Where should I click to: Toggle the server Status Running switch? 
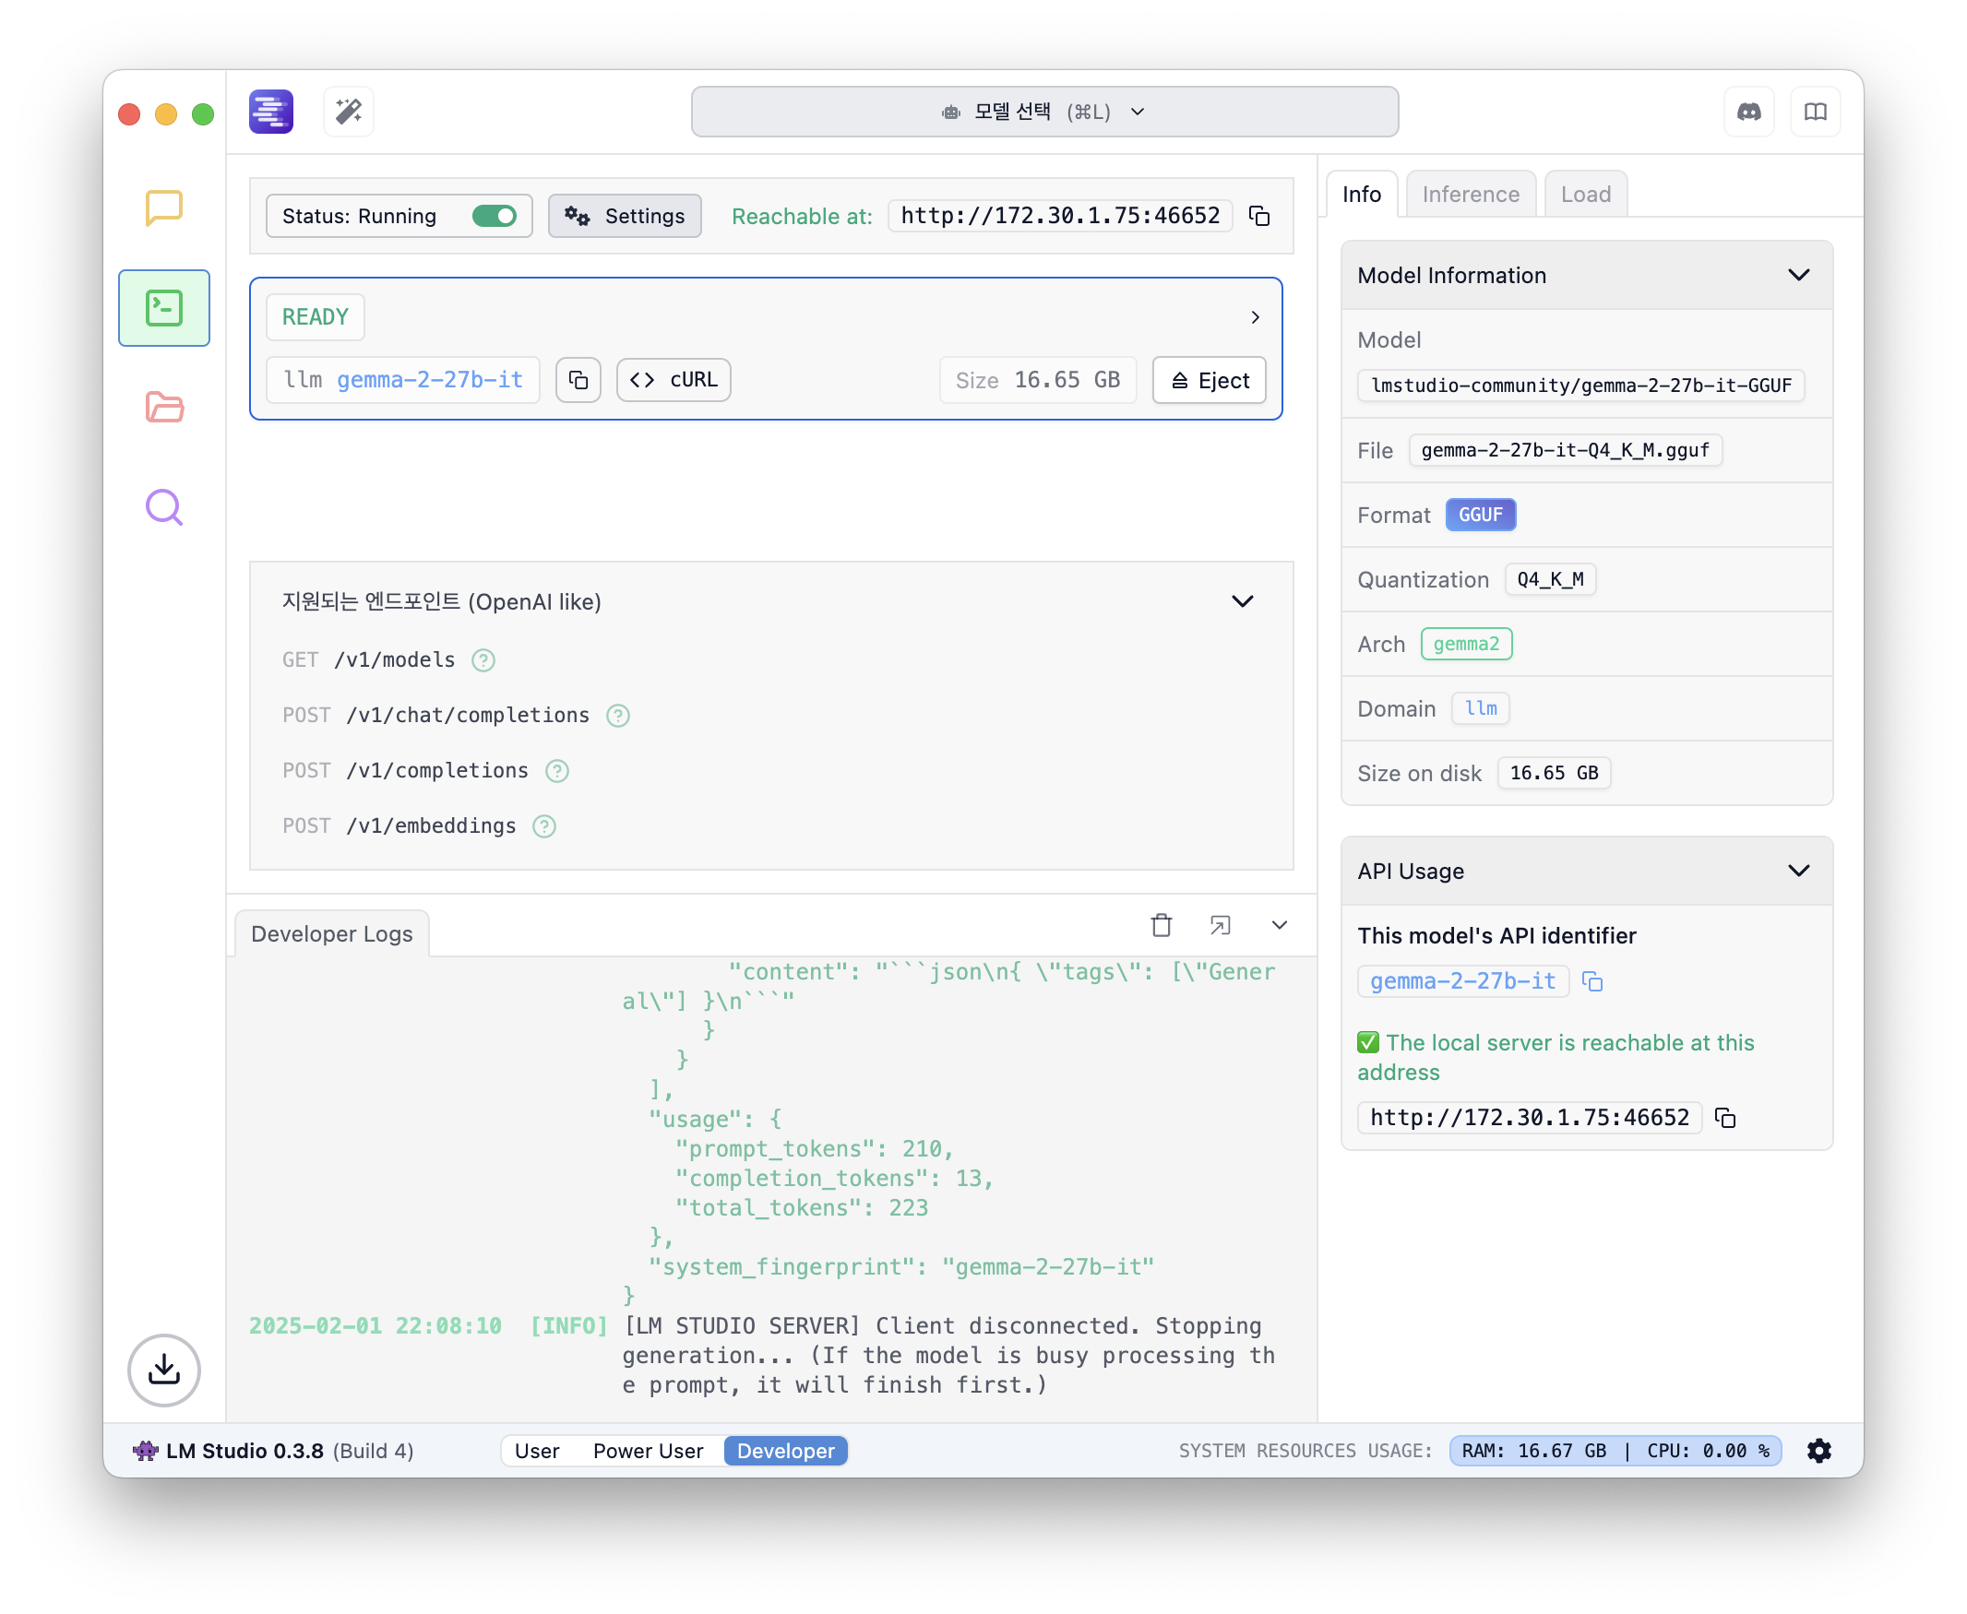point(494,216)
